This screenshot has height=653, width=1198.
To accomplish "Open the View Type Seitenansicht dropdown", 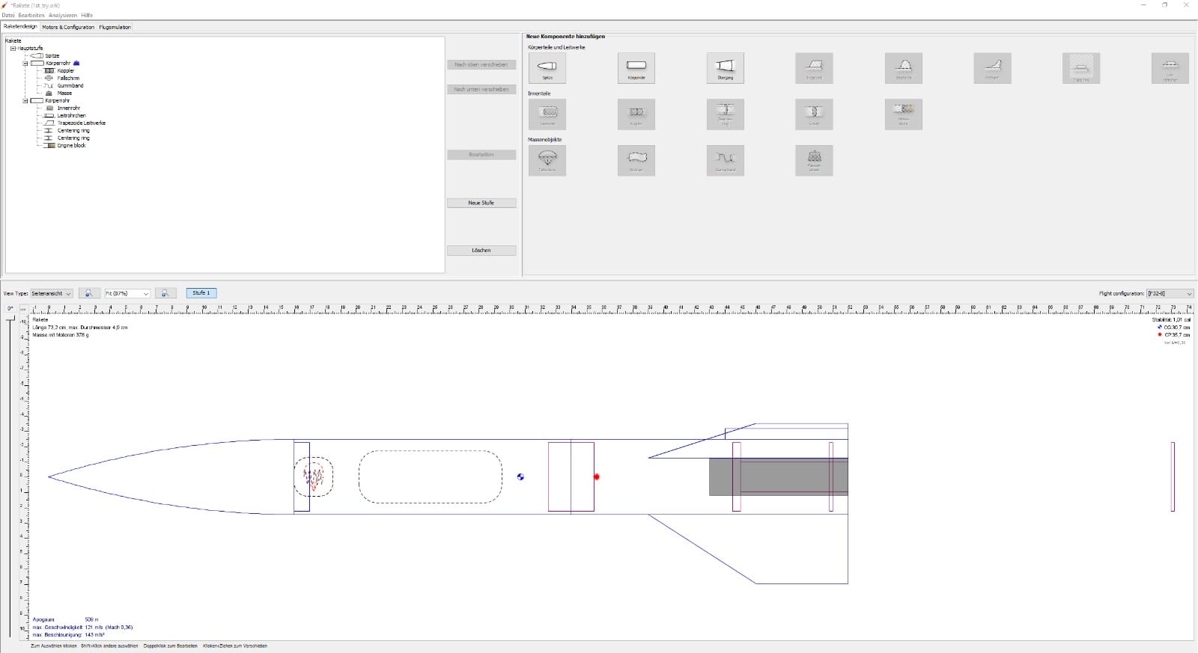I will click(x=52, y=293).
